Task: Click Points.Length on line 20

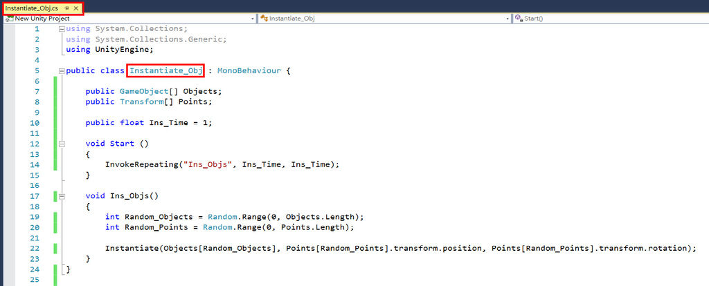Action: [314, 227]
